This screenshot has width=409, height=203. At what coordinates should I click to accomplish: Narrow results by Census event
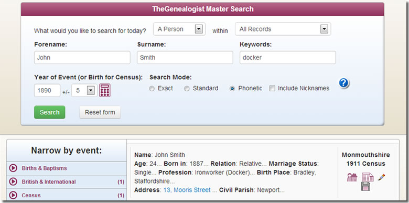tap(67, 196)
